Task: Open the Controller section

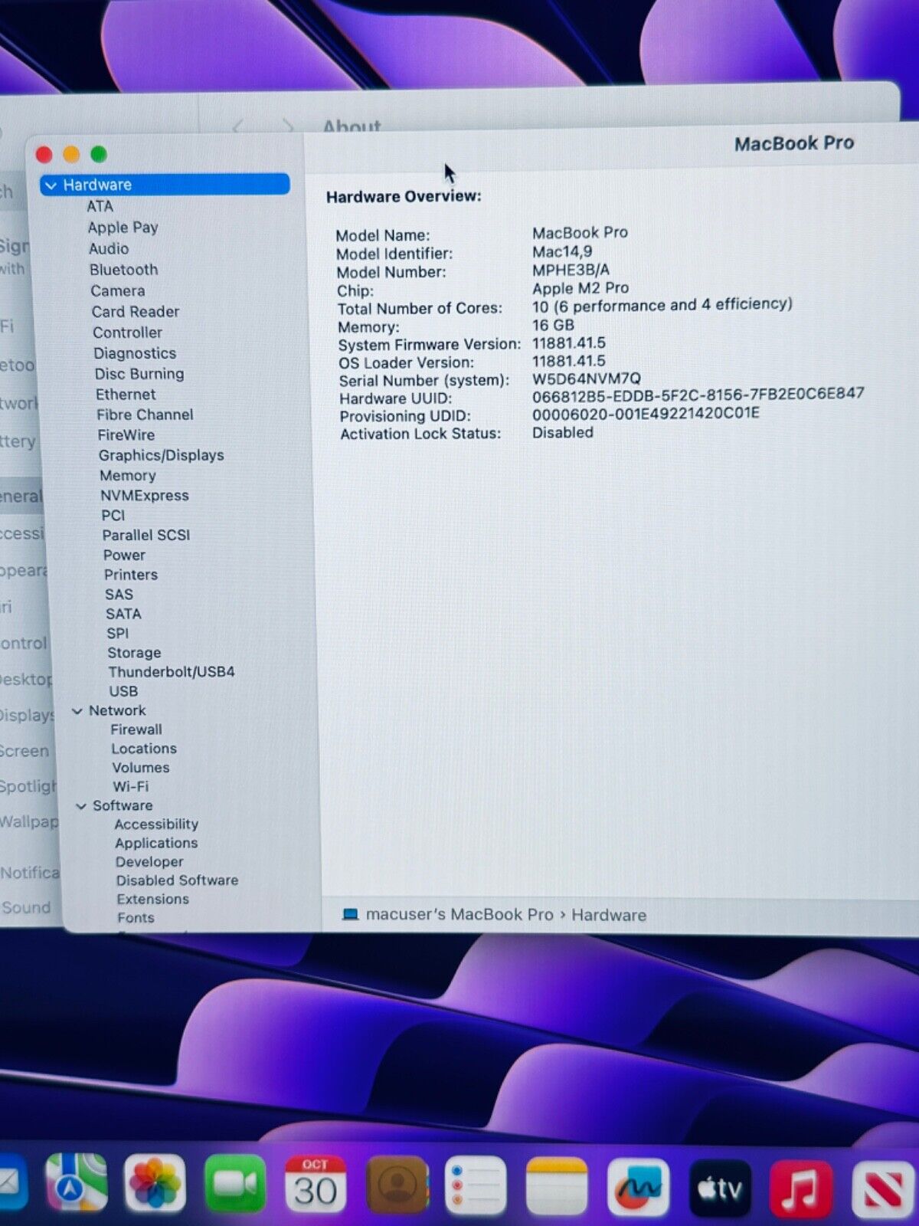Action: pyautogui.click(x=127, y=333)
